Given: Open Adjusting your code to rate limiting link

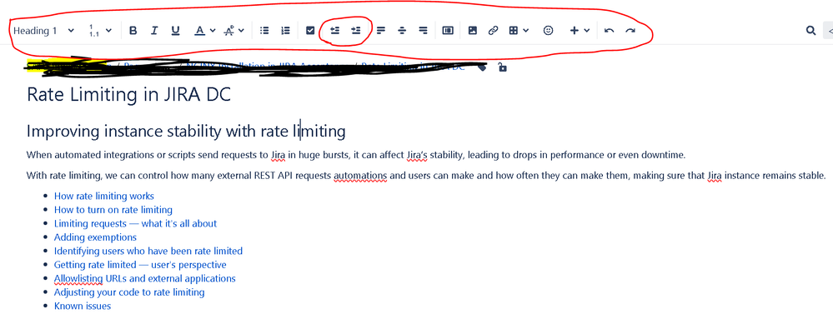Looking at the screenshot, I should [x=129, y=292].
